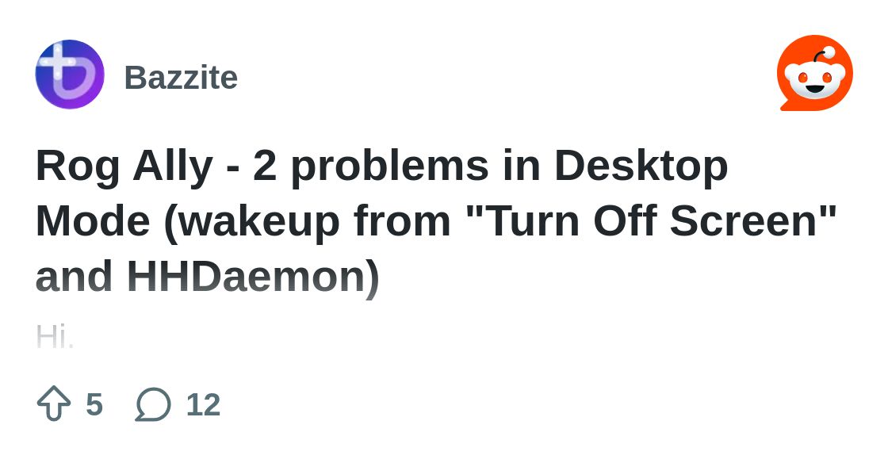The width and height of the screenshot is (888, 463).
Task: Click the Bazzite community avatar icon
Action: pos(70,75)
